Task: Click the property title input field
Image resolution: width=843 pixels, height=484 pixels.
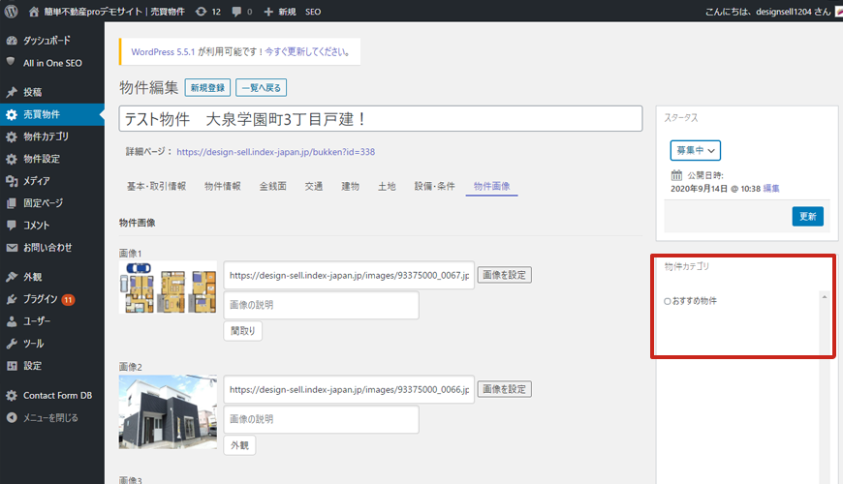Action: point(380,118)
